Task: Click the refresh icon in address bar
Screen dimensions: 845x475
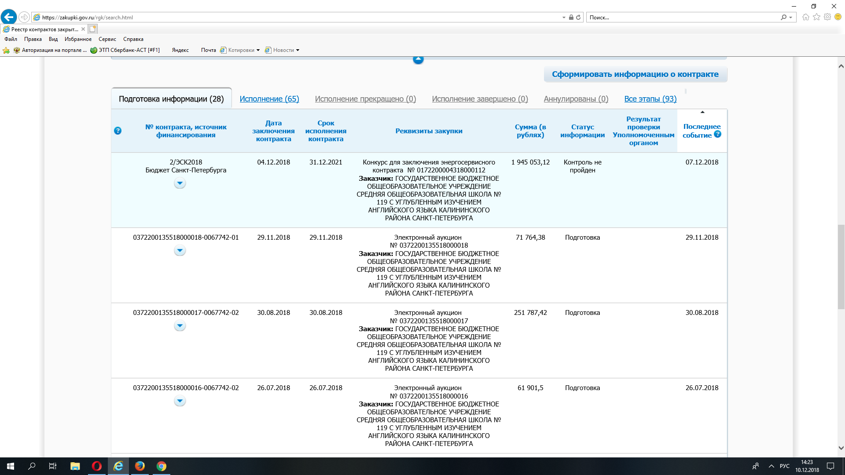Action: tap(578, 18)
